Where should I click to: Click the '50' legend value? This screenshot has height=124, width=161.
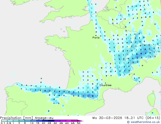click(x=78, y=123)
